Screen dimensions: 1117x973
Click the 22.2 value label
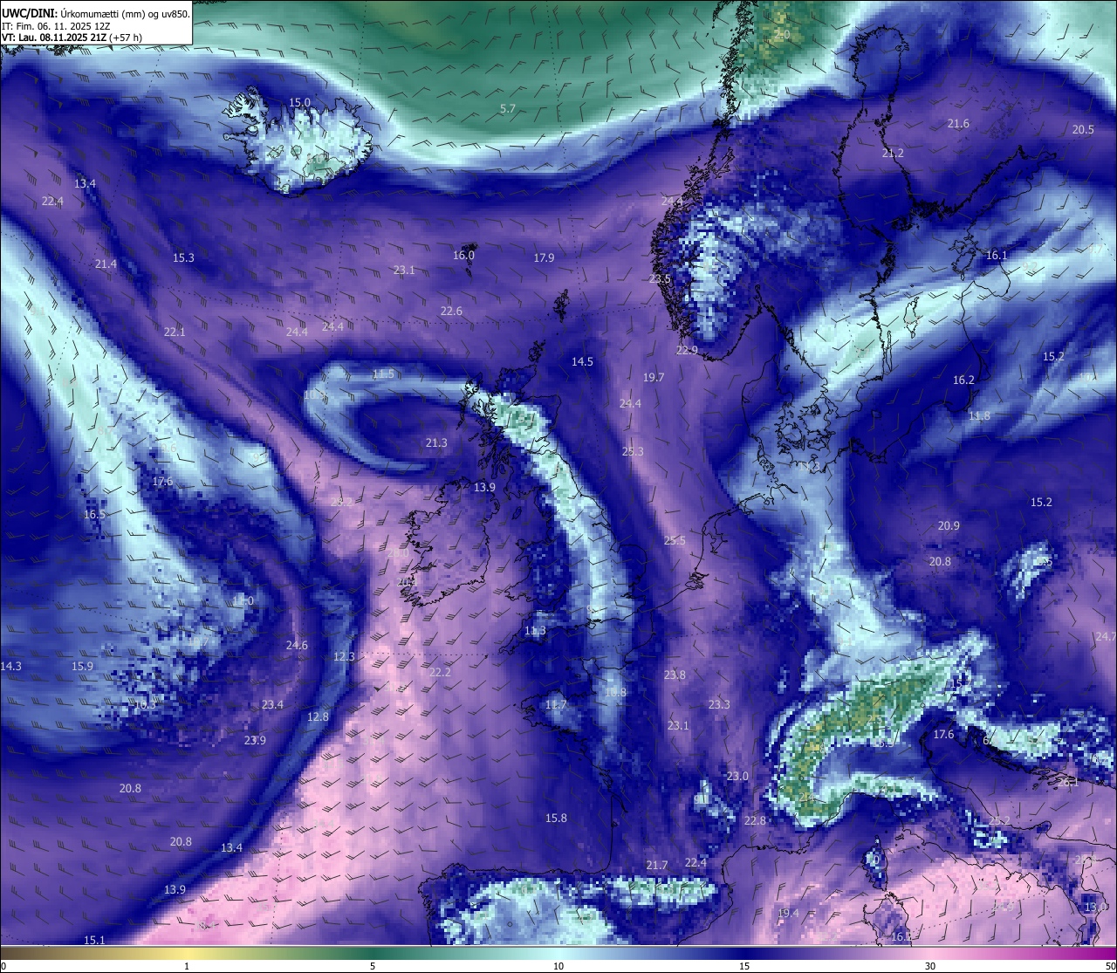point(440,672)
